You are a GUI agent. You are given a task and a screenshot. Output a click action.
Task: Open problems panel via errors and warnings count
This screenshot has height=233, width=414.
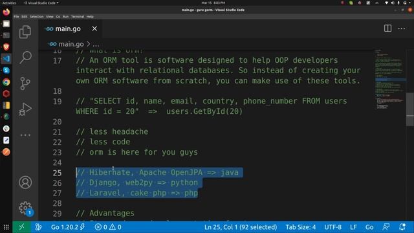108,227
